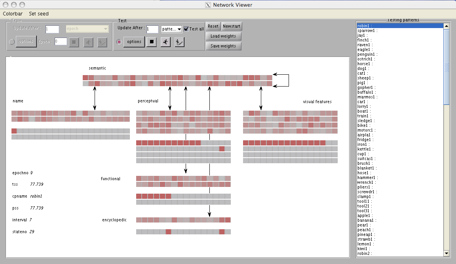Open the Colorbar menu
The width and height of the screenshot is (456, 264).
tap(13, 14)
